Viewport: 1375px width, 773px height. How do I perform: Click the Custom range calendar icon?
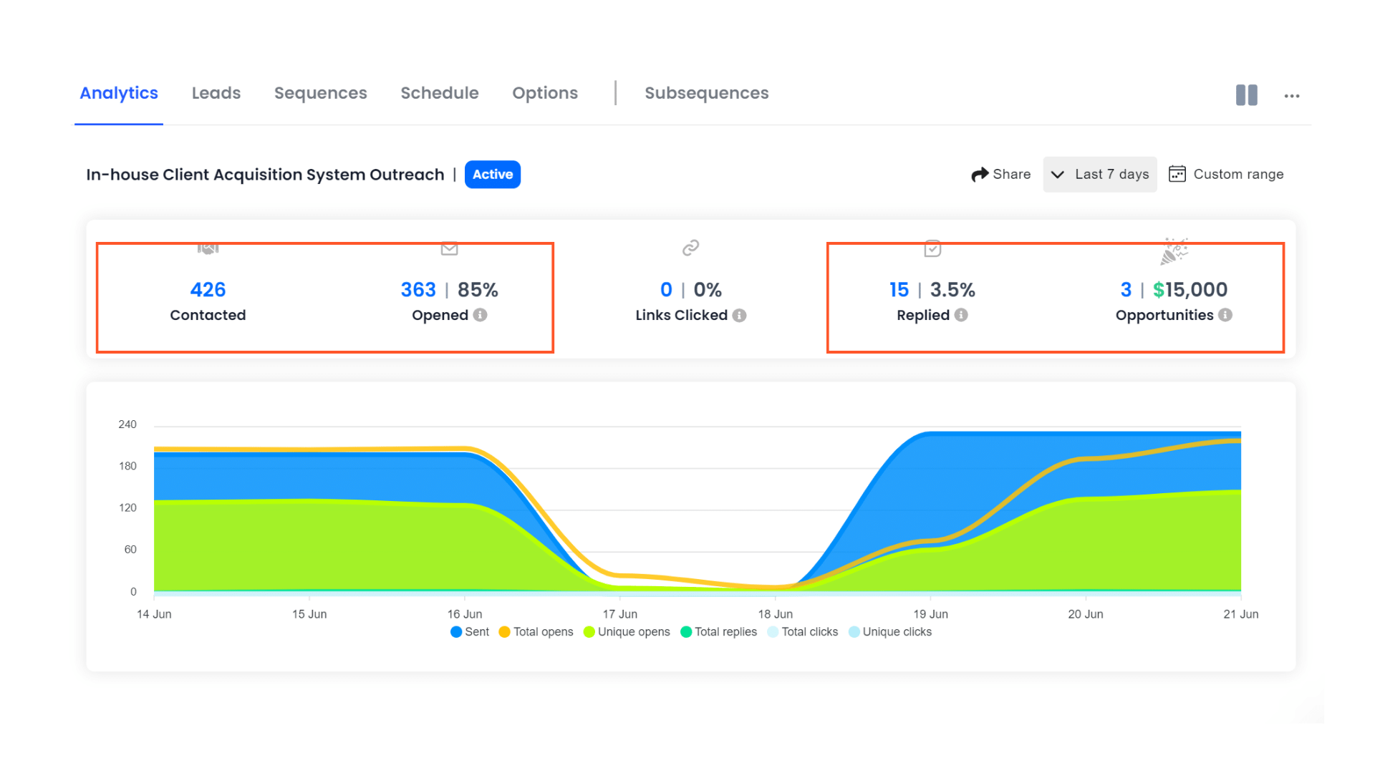coord(1177,174)
